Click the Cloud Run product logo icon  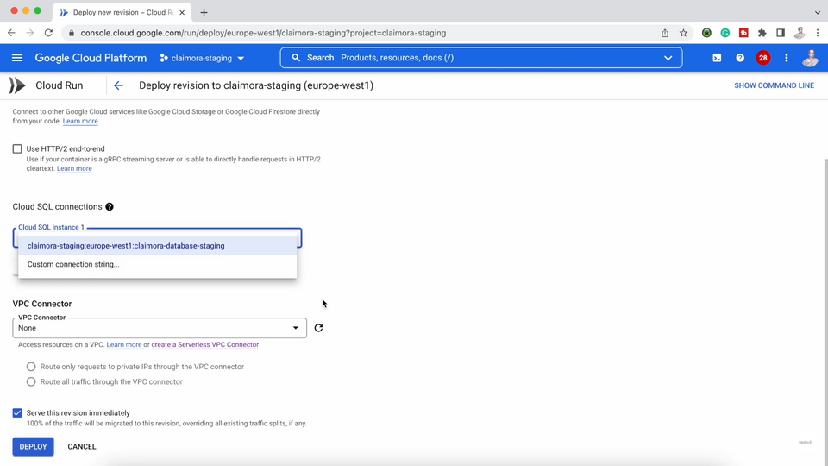[x=17, y=85]
